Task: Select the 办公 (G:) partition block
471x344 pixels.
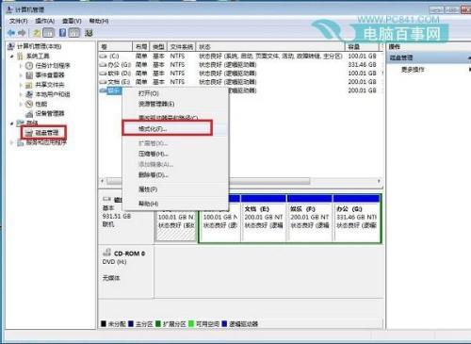Action: click(357, 219)
